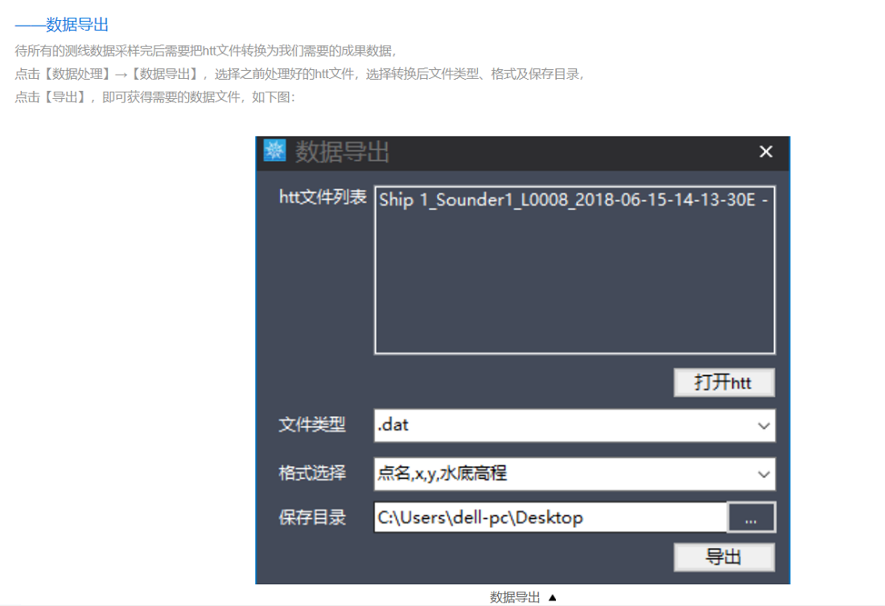Click the 数据导出 caption text below the dialog

515,597
